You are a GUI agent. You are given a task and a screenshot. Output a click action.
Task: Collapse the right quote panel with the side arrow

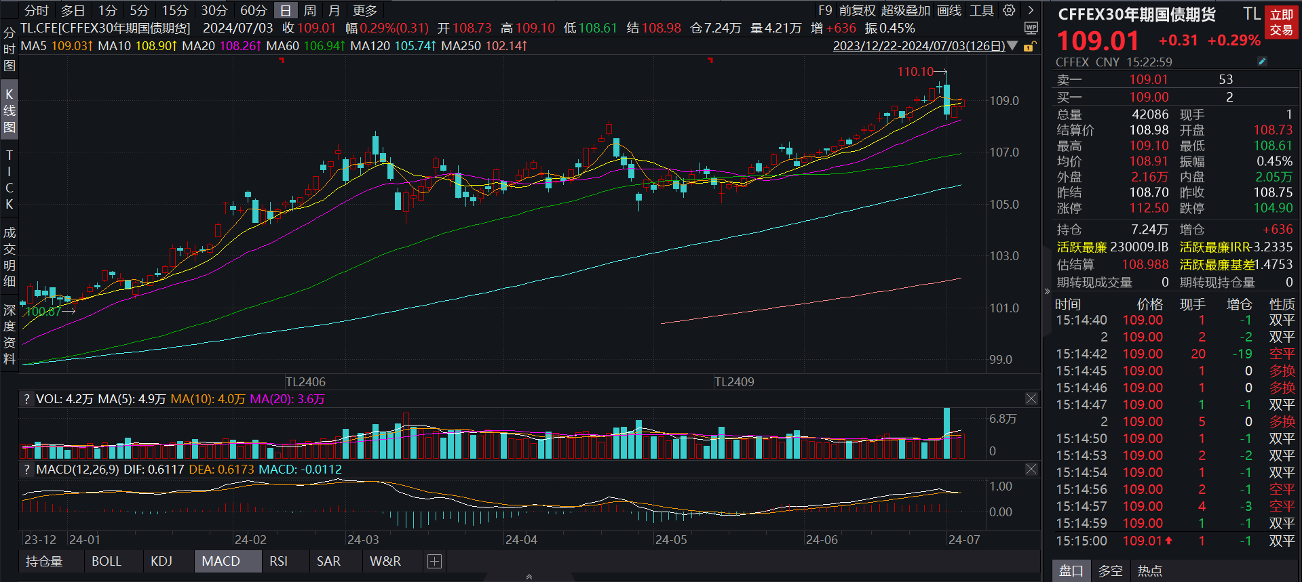tap(1047, 291)
